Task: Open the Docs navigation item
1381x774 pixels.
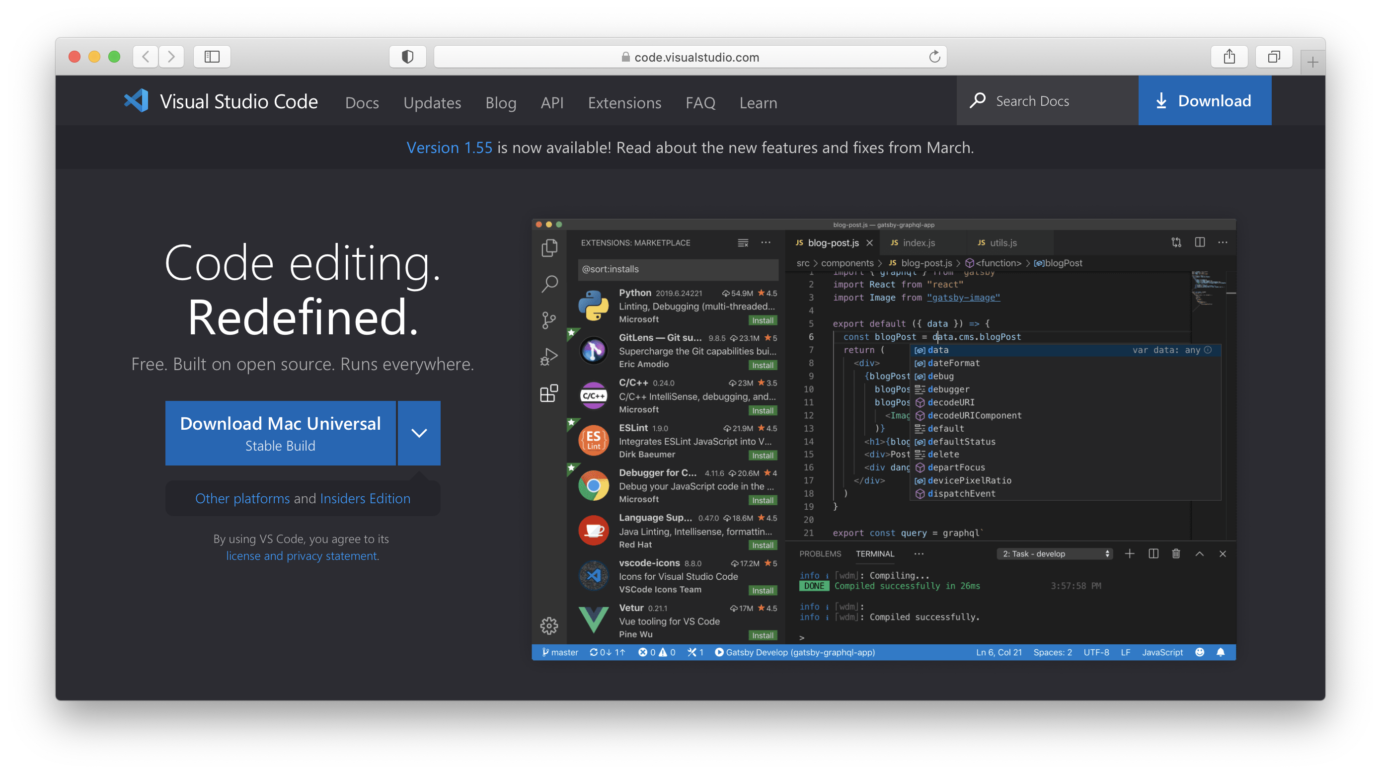Action: pyautogui.click(x=362, y=102)
